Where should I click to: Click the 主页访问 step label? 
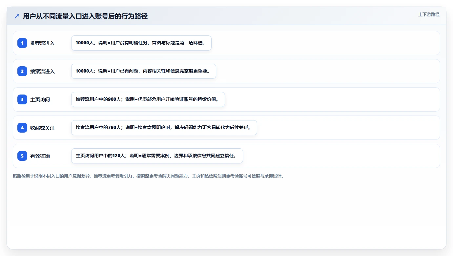pyautogui.click(x=40, y=100)
